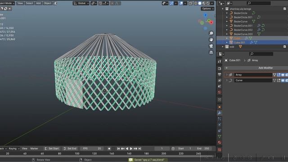Open the Tool properties tab

[220, 61]
